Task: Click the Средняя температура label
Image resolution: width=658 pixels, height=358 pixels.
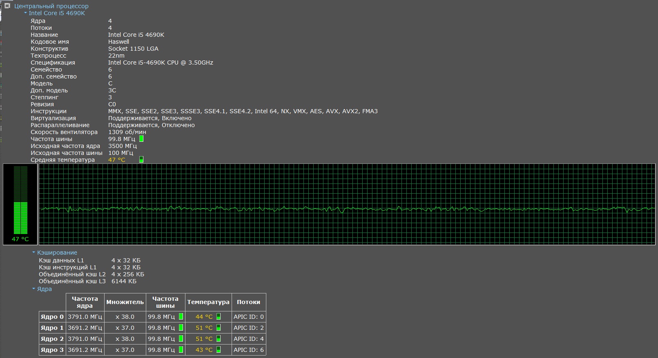Action: point(62,160)
